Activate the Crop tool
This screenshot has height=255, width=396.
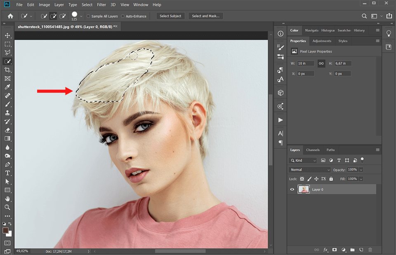point(7,70)
